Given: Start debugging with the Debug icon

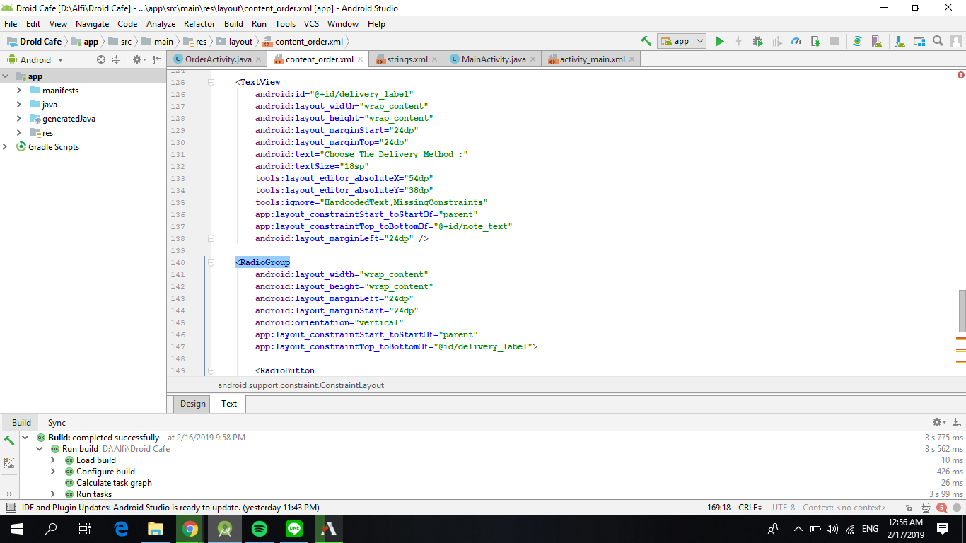Looking at the screenshot, I should (x=758, y=41).
